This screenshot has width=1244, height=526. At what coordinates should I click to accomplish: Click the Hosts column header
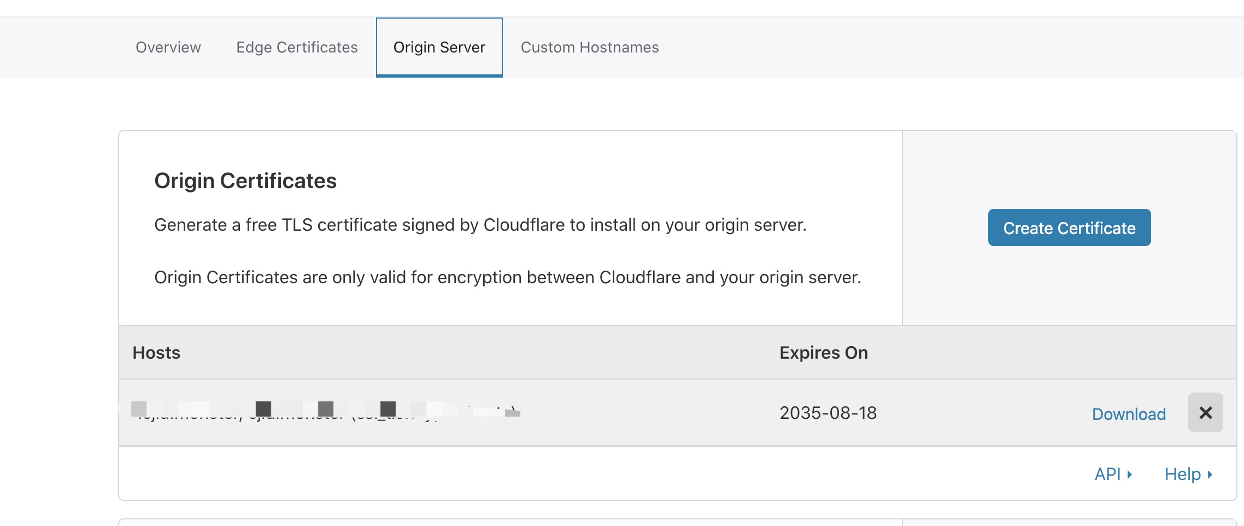point(156,353)
